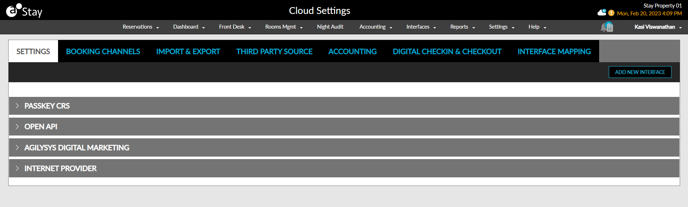
Task: Switch to the THIRD PARTY SOURCE tab
Action: [274, 51]
